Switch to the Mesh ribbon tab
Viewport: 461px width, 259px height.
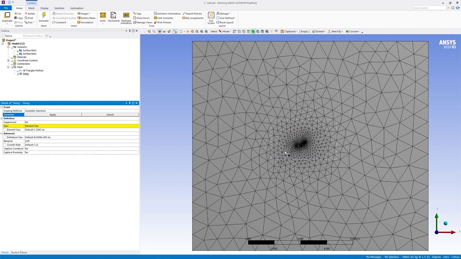click(31, 8)
